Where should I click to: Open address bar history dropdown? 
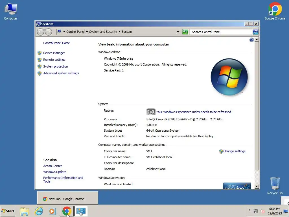(178, 32)
